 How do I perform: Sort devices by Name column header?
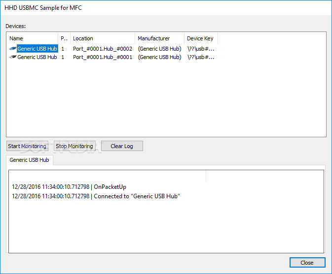tap(32, 38)
